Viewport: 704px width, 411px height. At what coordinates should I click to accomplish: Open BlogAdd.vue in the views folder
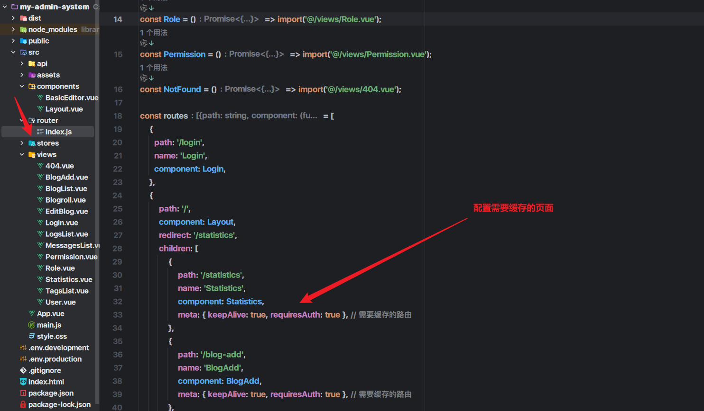66,177
